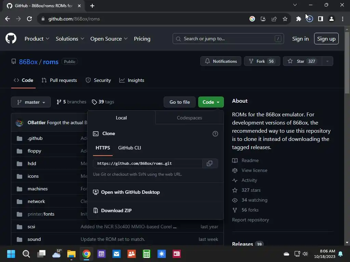Open the Security tab
Screen dimensions: 350x262
pos(98,80)
